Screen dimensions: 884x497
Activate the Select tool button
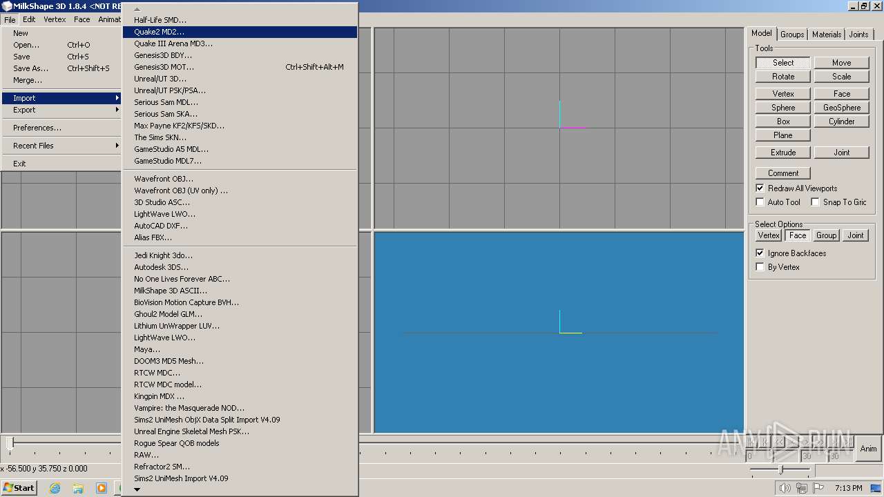783,63
